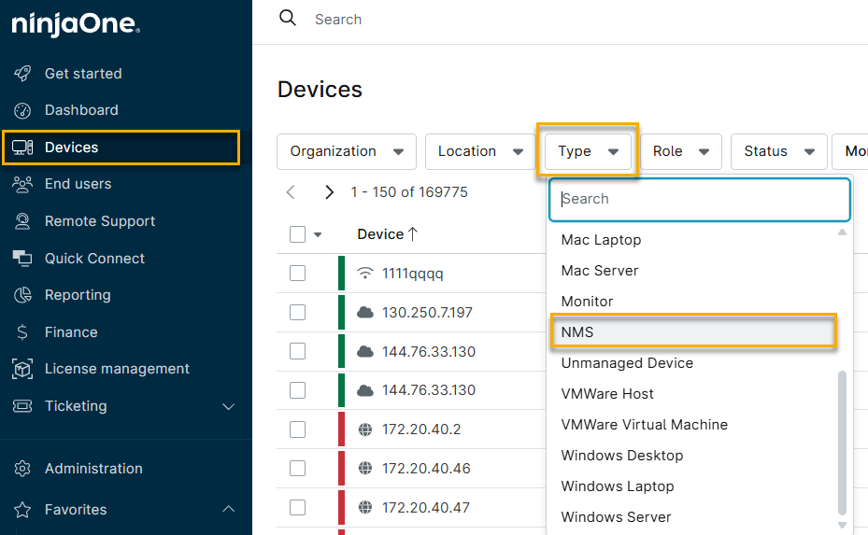Screen dimensions: 868x535
Task: Click the ninjaOne logo
Action: (x=76, y=24)
